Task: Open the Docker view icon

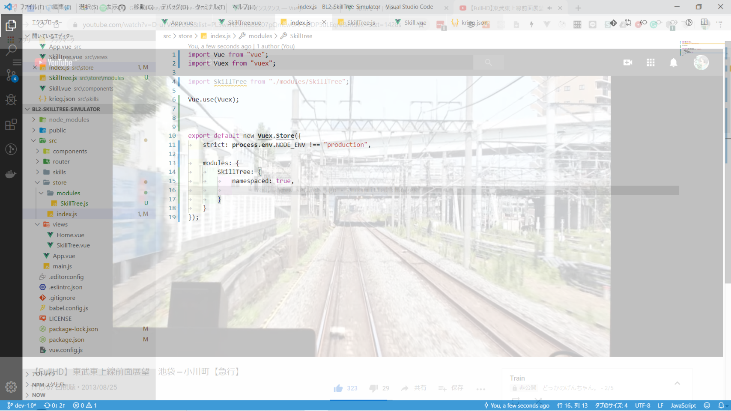Action: tap(11, 174)
